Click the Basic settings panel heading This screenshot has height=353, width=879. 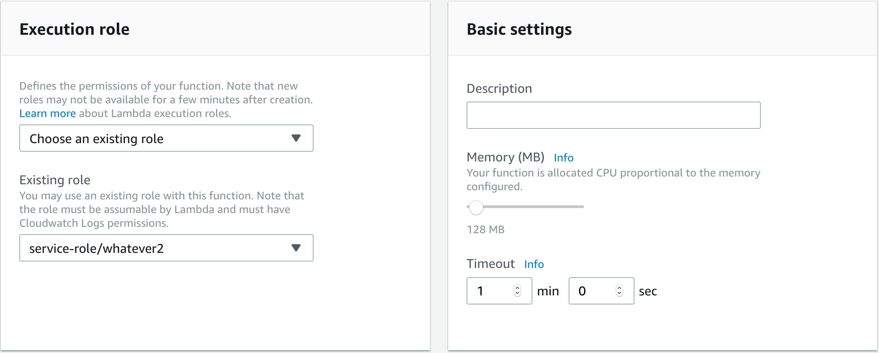(519, 29)
